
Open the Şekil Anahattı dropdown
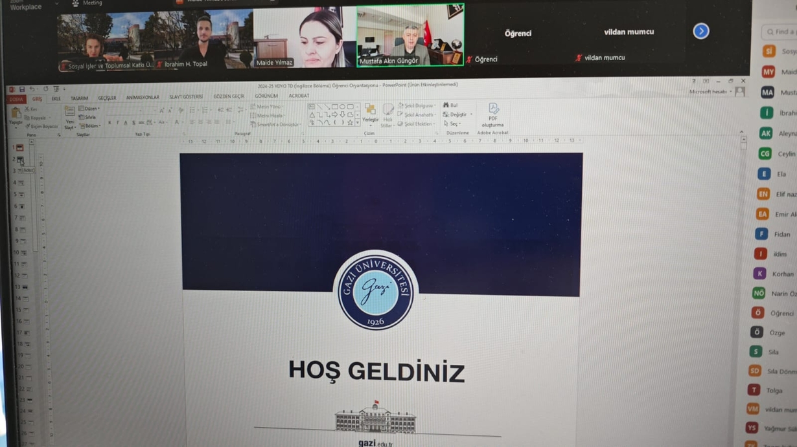point(417,114)
